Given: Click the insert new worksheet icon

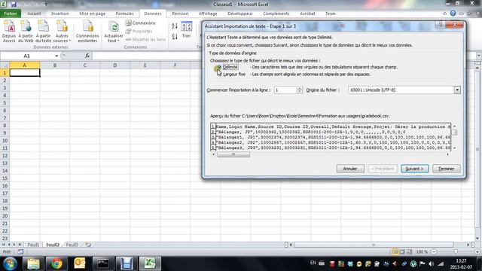Looking at the screenshot, I should 88,245.
